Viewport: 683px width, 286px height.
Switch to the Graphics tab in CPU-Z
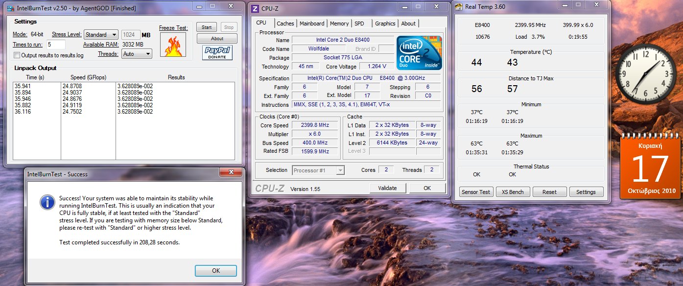tap(385, 24)
